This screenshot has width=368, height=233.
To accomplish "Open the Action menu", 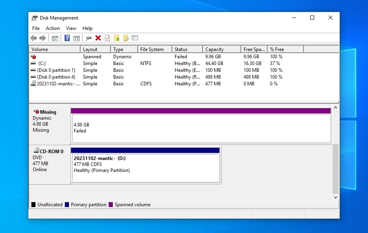I will coord(53,28).
